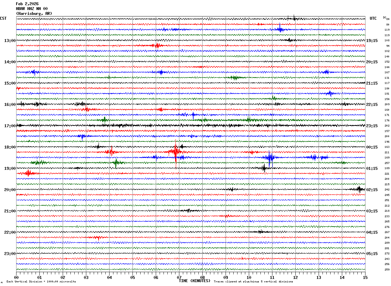
Task: Click the "Traces clipped at plus/minus 5 vertical divisions" note
Action: (x=253, y=282)
